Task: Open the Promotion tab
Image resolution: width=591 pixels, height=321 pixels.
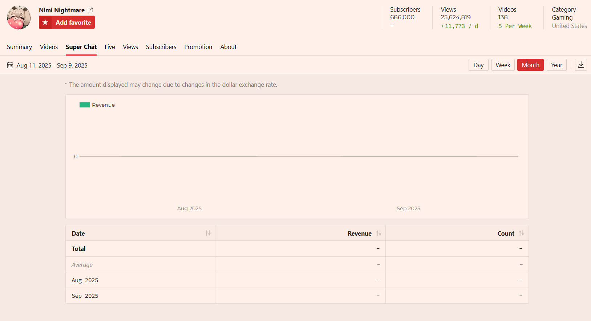Action: coord(198,47)
